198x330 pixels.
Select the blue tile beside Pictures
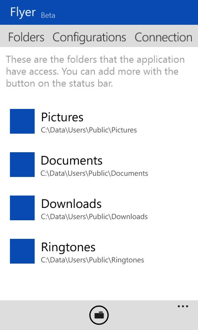[x=22, y=121]
